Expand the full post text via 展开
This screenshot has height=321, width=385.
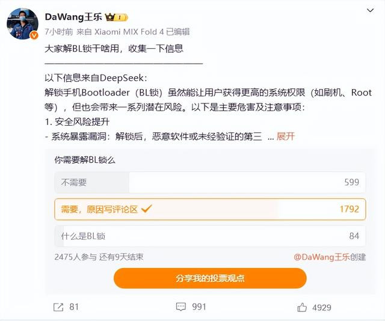click(285, 136)
